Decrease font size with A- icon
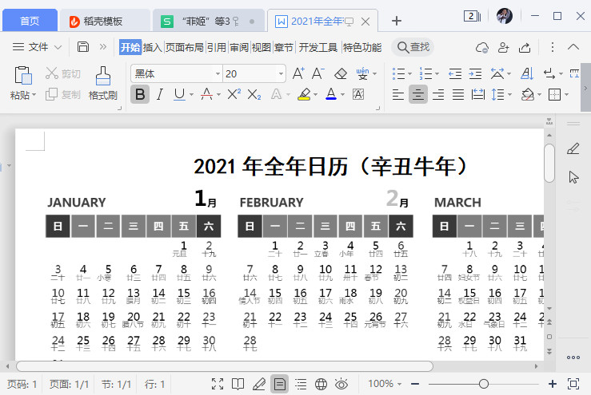Screen dimensions: 591x395 tap(318, 73)
